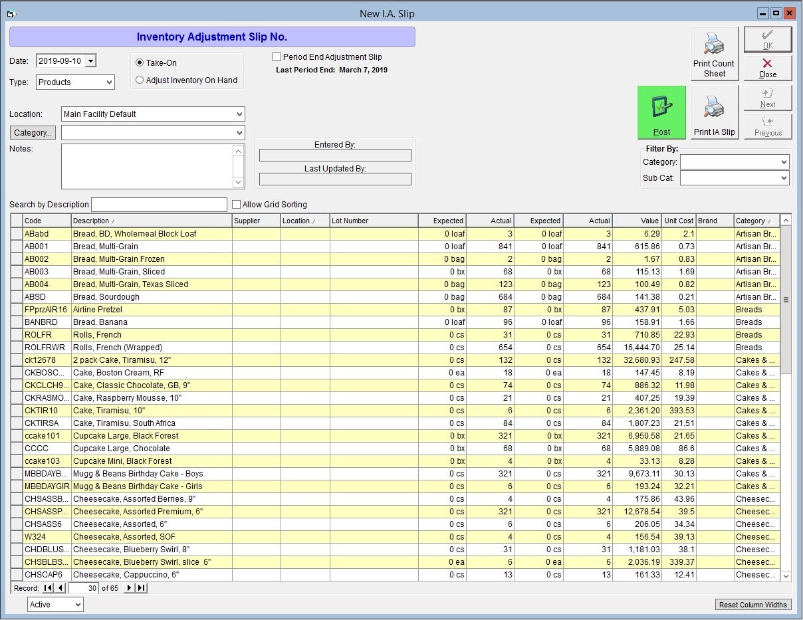Click Print Count Sheet printer button
Viewport: 803px width, 620px height.
tap(714, 54)
